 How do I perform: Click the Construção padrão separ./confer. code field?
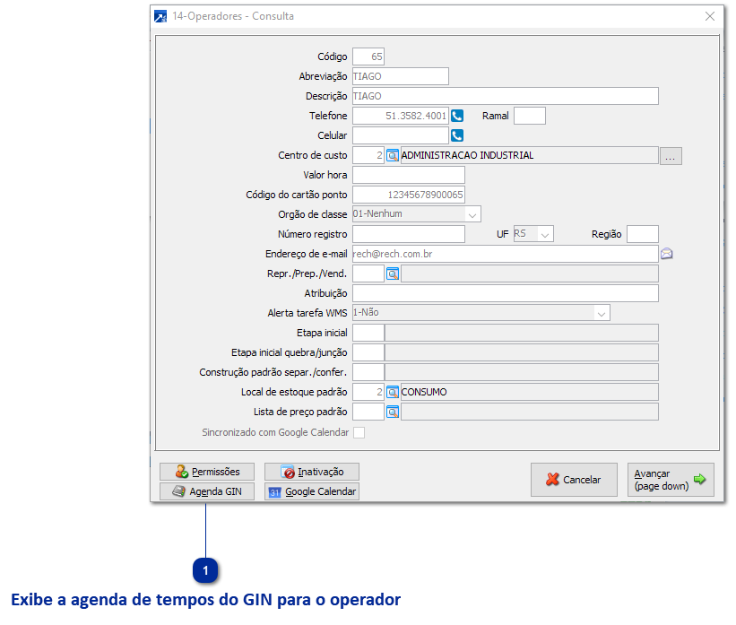click(368, 372)
